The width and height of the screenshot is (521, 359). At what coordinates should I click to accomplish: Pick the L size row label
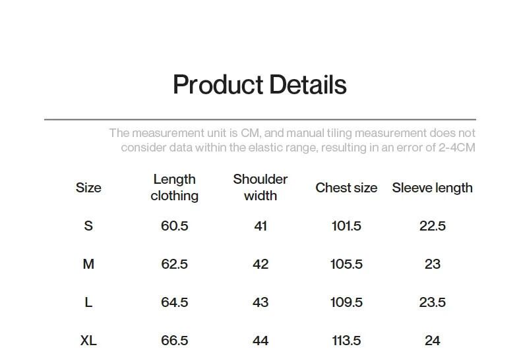point(88,302)
